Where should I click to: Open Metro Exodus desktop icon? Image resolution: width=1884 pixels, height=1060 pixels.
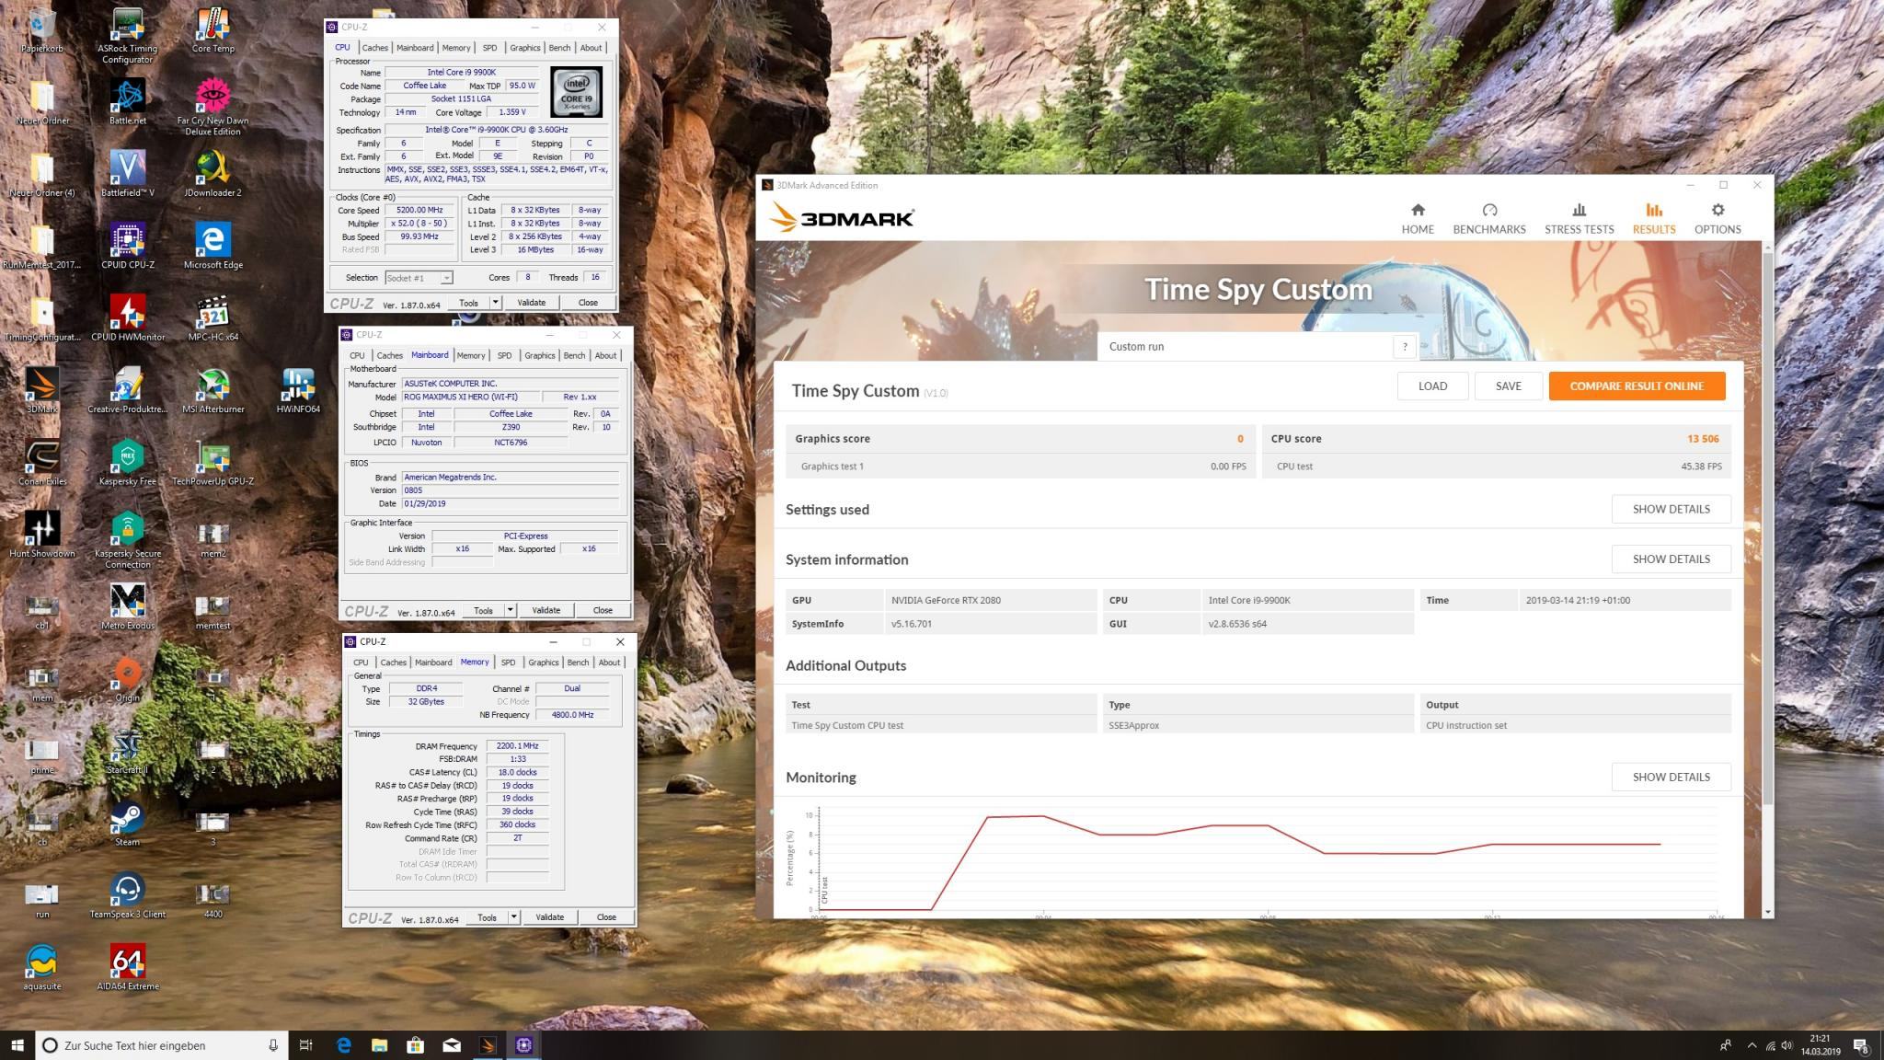coord(127,606)
